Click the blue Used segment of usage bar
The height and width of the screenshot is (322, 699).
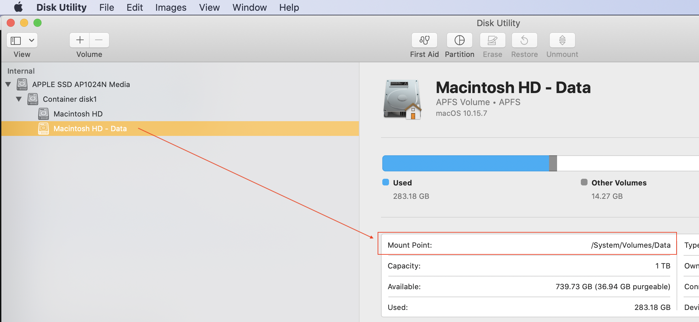(466, 163)
